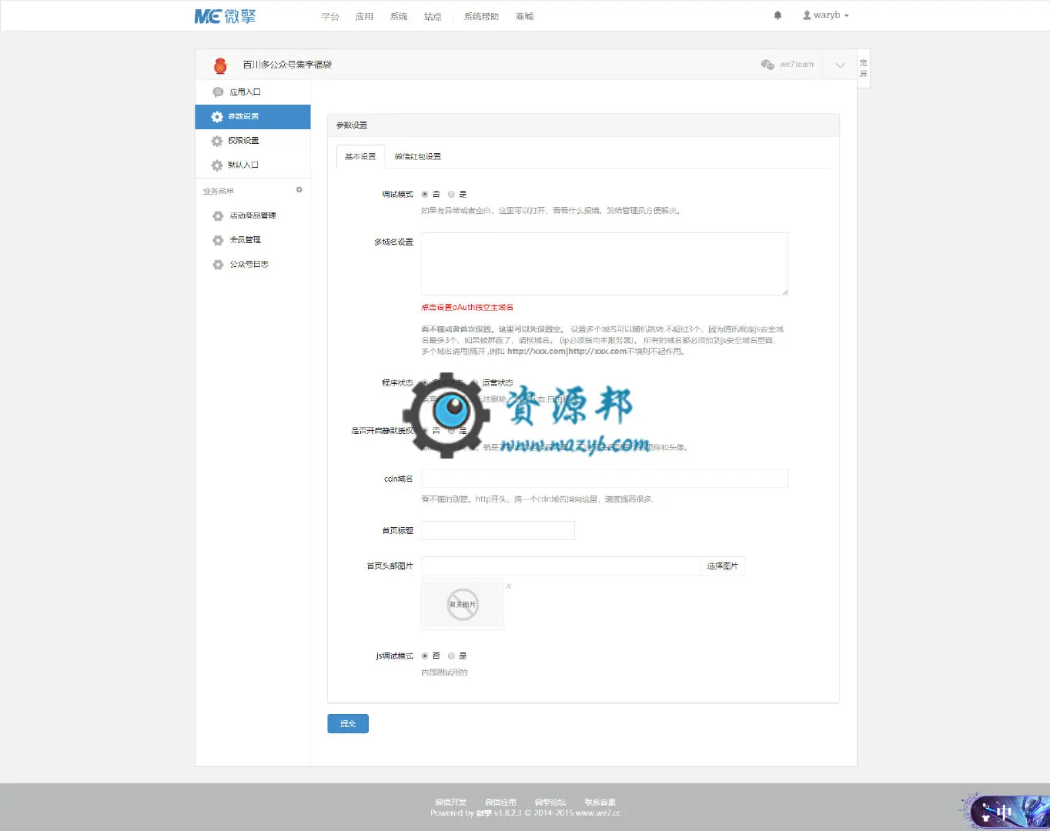
Task: Click red link 点击设置oAuth独立主域名
Action: tap(466, 308)
